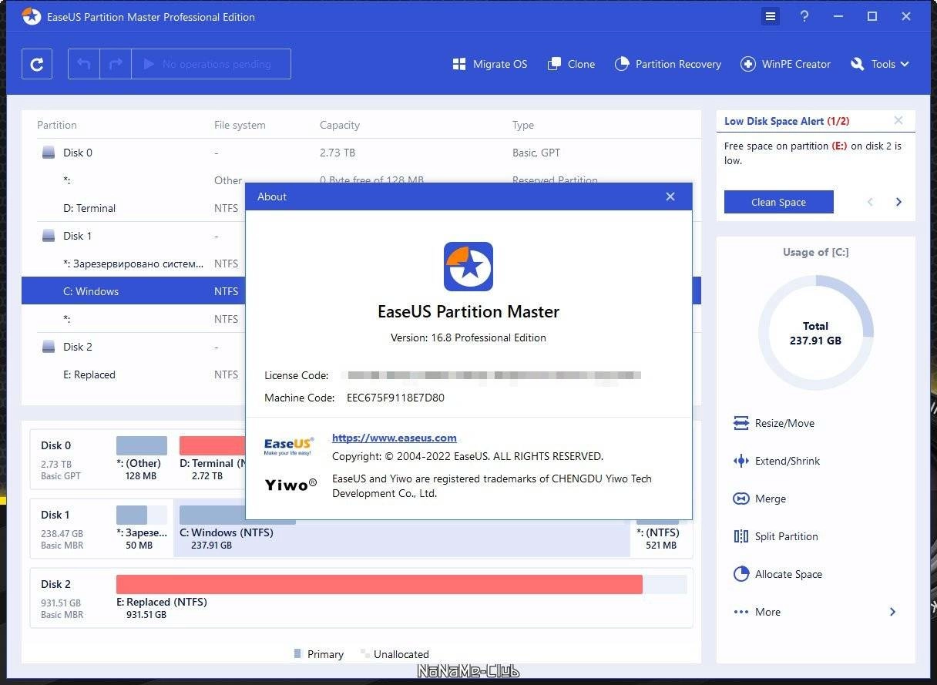
Task: Click the Unallocated legend swatch
Action: point(364,653)
